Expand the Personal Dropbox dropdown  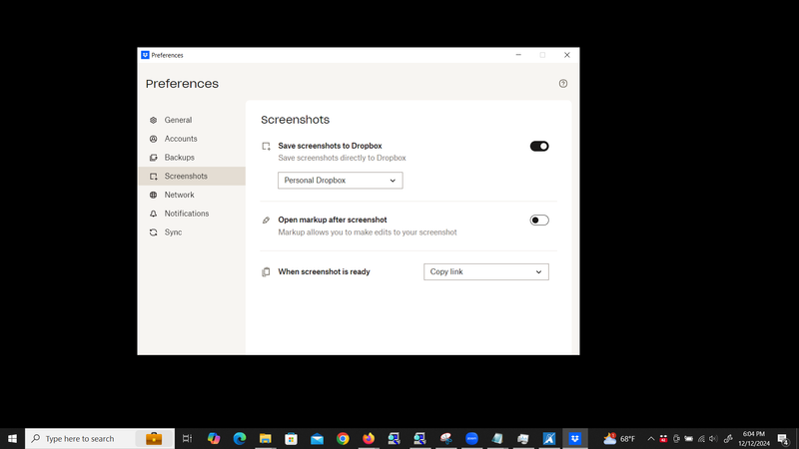pos(340,181)
